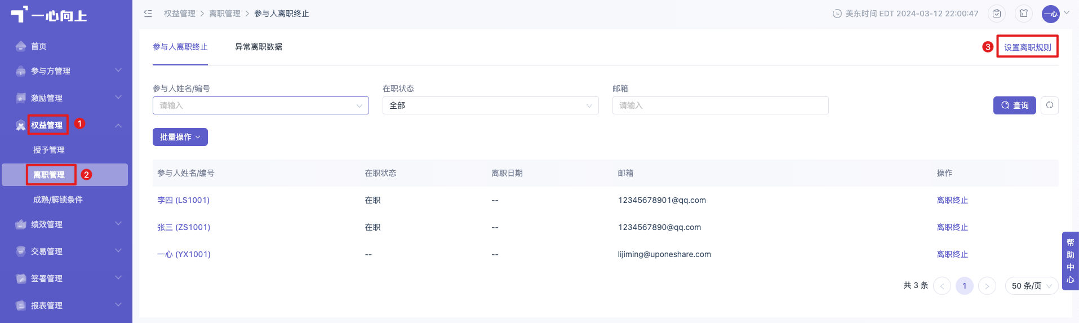1079x323 pixels.
Task: Open 授予管理 submenu item
Action: click(x=49, y=150)
